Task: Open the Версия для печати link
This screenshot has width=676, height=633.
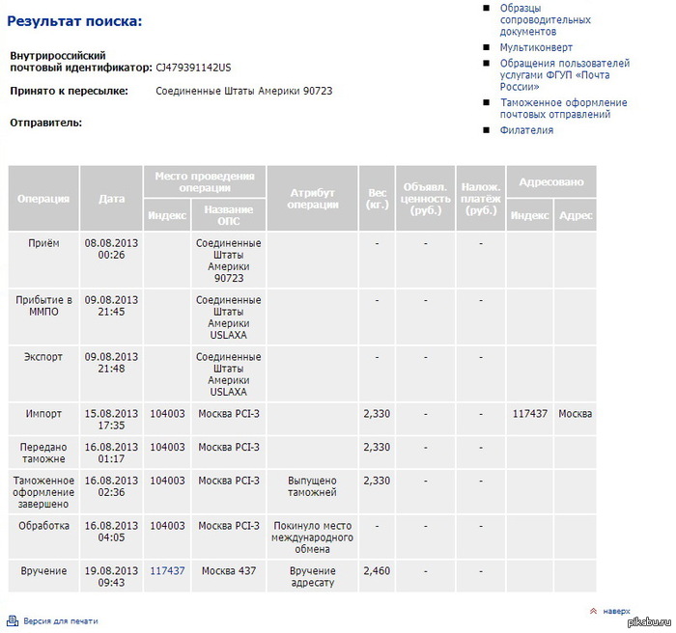Action: pyautogui.click(x=60, y=621)
